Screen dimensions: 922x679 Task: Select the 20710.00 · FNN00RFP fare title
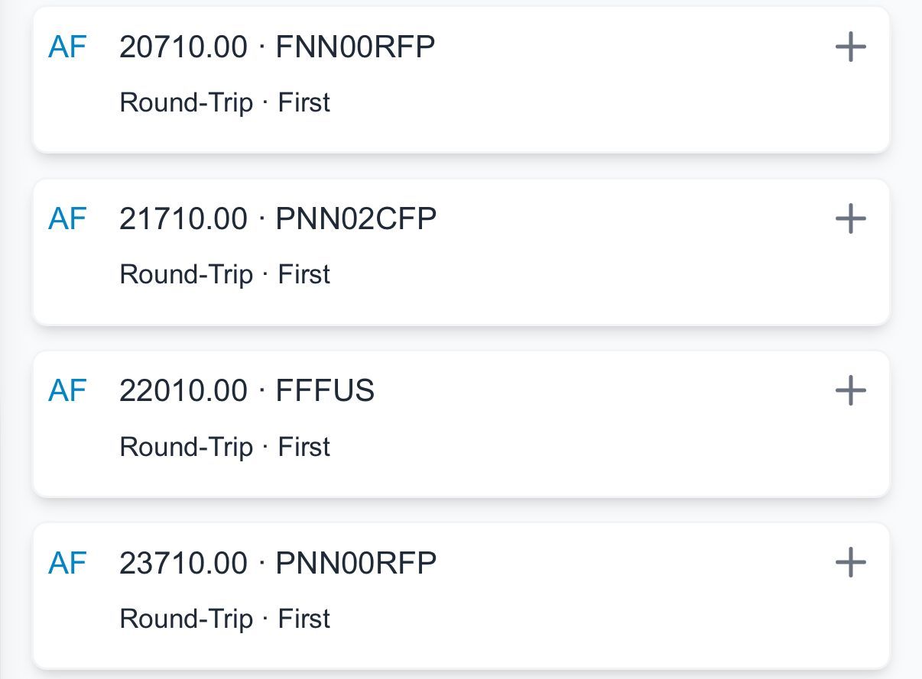pos(277,48)
